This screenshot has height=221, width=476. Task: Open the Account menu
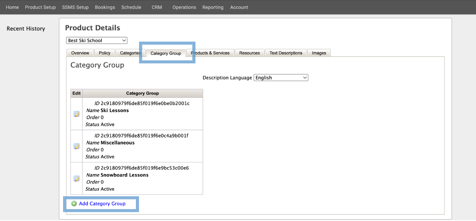[x=239, y=7]
